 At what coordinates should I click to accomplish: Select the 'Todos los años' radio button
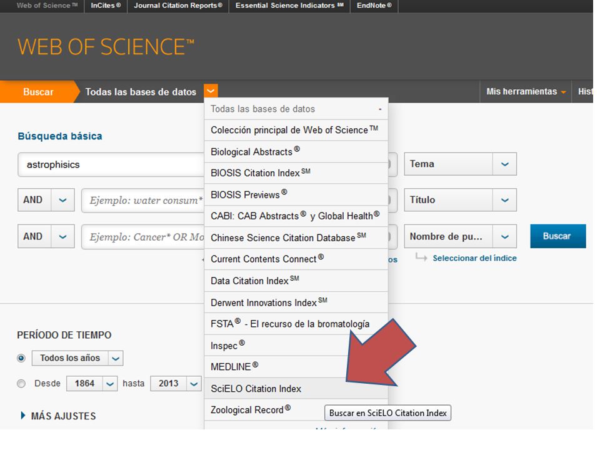point(21,358)
